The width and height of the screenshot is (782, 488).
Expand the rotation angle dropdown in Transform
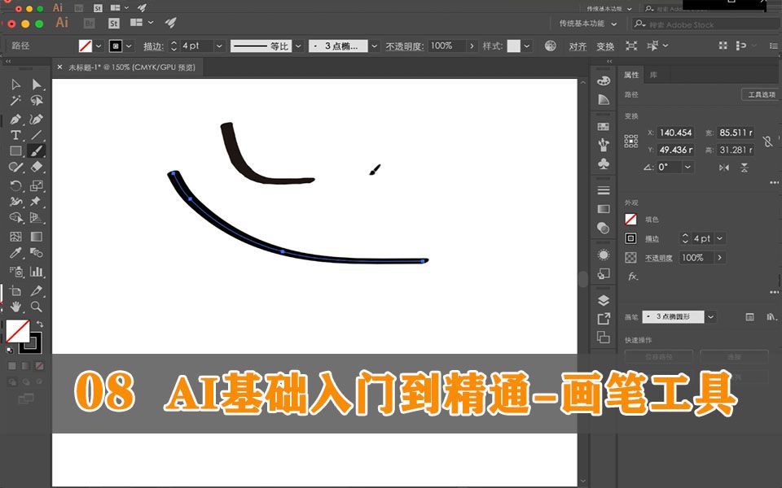(689, 168)
